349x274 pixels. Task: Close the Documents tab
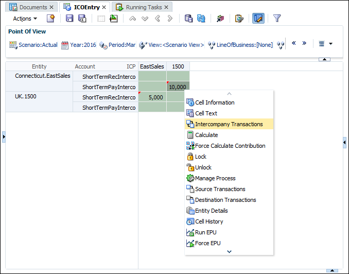pos(51,7)
